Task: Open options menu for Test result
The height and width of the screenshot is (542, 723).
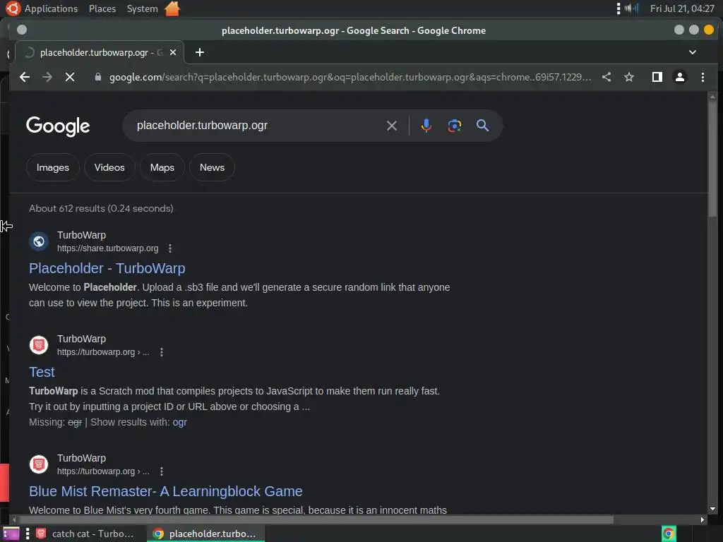Action: pyautogui.click(x=162, y=352)
